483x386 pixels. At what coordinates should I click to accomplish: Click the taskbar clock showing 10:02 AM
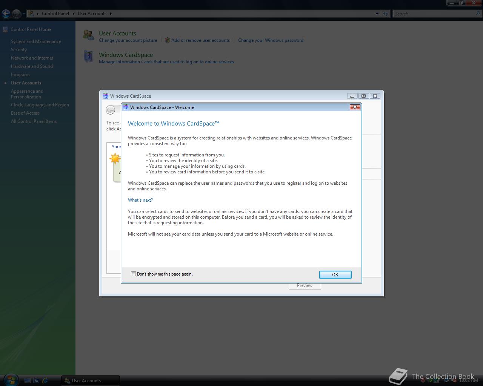(468, 380)
